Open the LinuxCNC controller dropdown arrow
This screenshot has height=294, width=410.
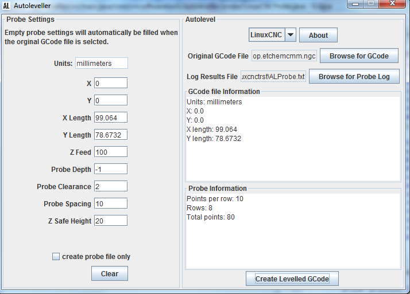point(291,35)
